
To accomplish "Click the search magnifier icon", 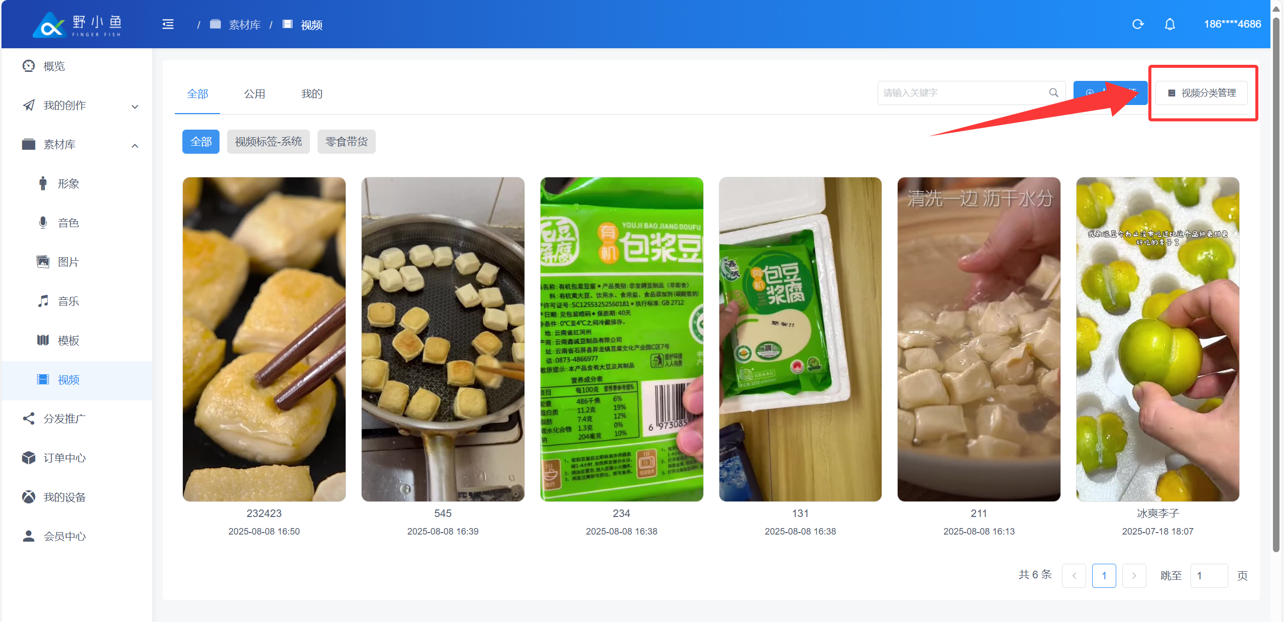I will [x=1053, y=92].
